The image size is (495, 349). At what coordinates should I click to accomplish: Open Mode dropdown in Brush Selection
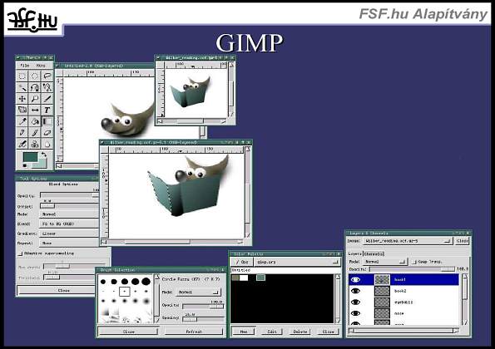pos(198,292)
